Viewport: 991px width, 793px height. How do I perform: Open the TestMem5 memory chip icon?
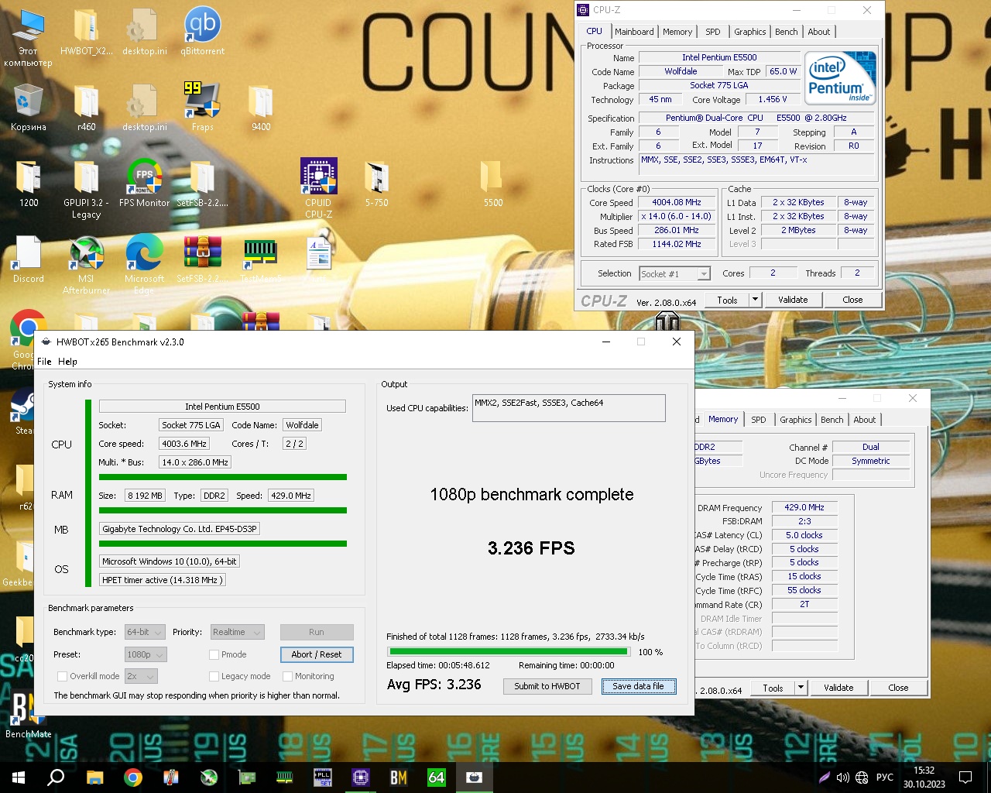(x=261, y=259)
